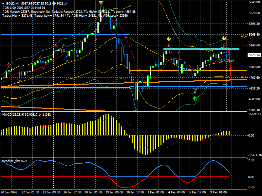Select the cyan X marker above green arrow
Image resolution: width=262 pixels, height=196 pixels.
tap(195, 92)
